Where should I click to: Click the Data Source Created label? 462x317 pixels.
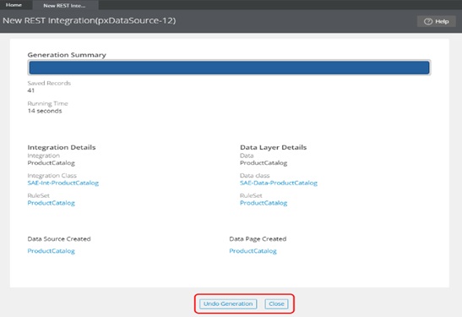point(59,239)
